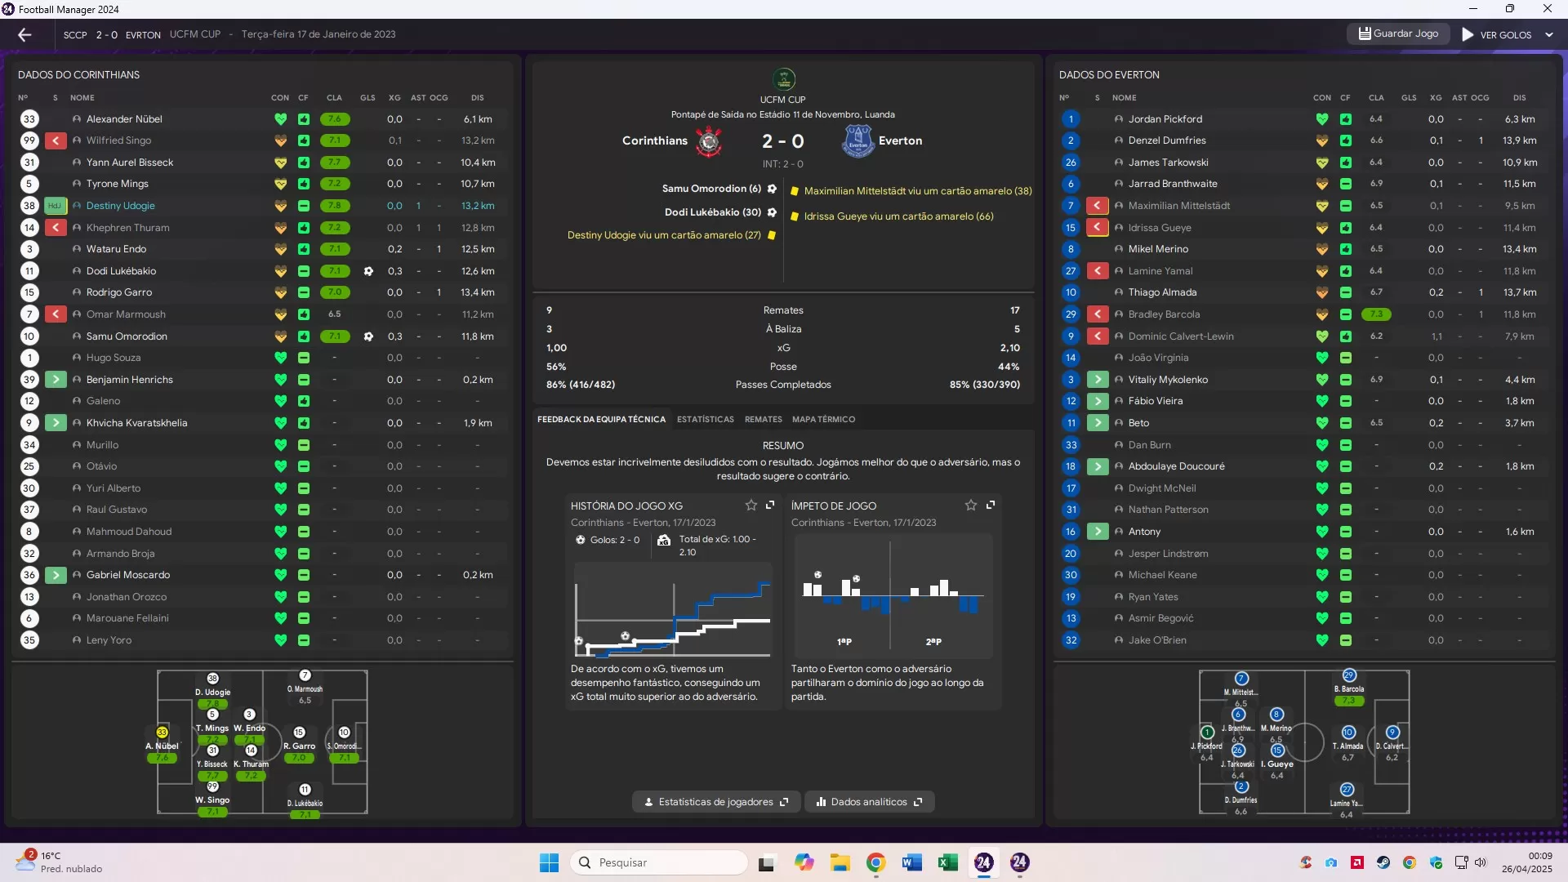Sort Corinthians table by CLA column
This screenshot has height=882, width=1568.
(x=334, y=98)
